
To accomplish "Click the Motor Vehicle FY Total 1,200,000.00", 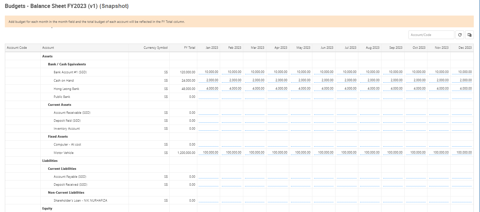I will [x=186, y=153].
